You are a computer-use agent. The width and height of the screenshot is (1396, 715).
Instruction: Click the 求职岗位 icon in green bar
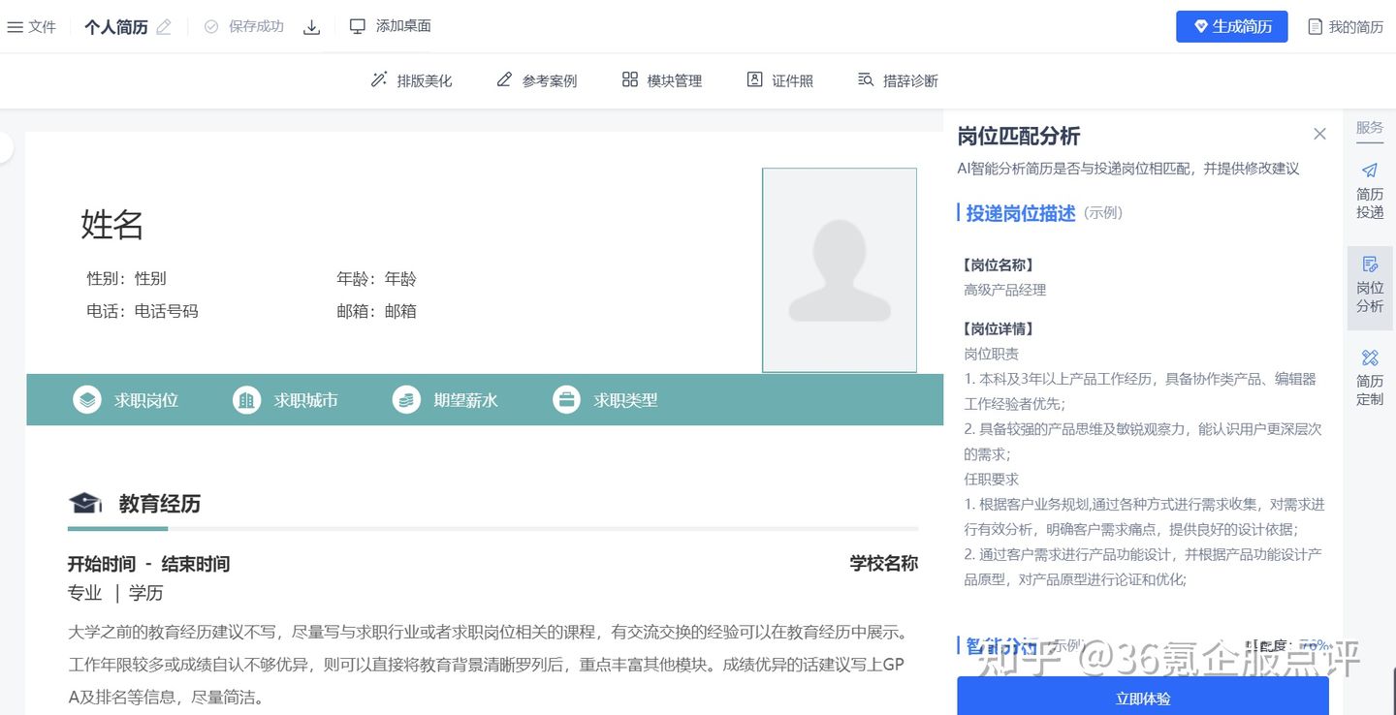(87, 399)
